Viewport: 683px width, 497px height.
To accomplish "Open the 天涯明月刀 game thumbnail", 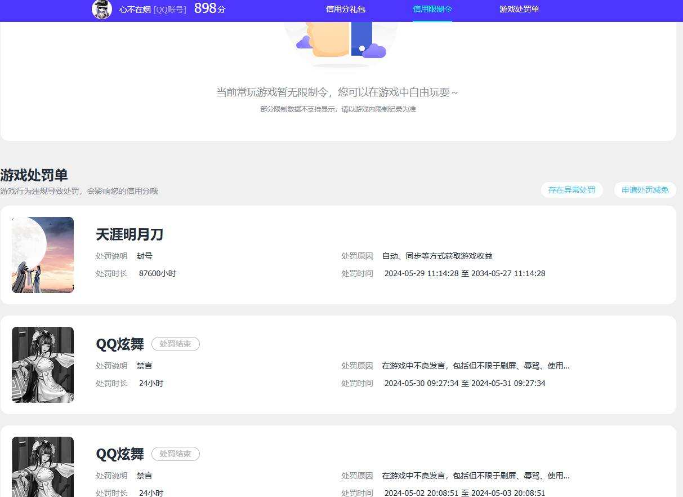I will [x=43, y=255].
